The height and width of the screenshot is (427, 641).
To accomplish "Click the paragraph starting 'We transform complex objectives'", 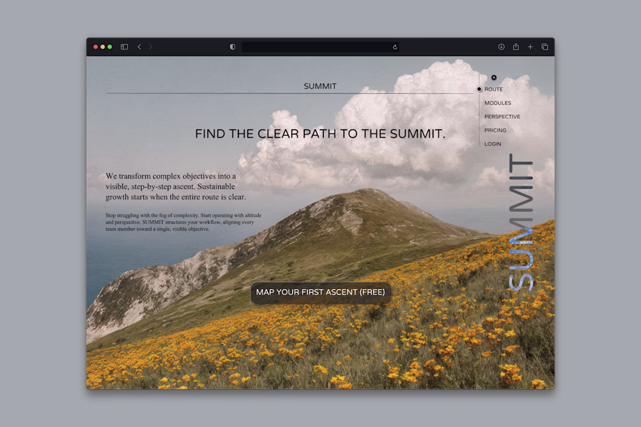I will click(176, 186).
